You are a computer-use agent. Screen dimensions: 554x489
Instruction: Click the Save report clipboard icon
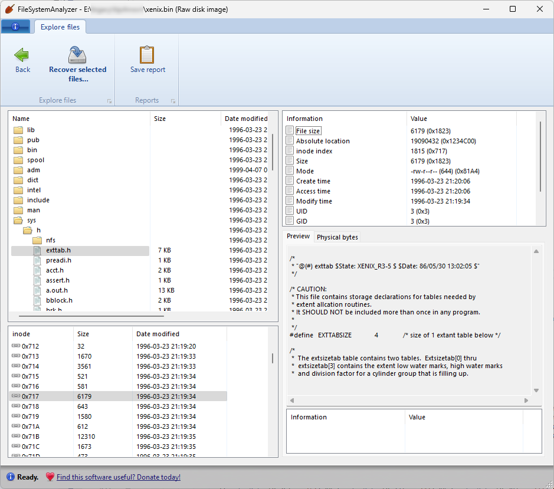pos(147,55)
